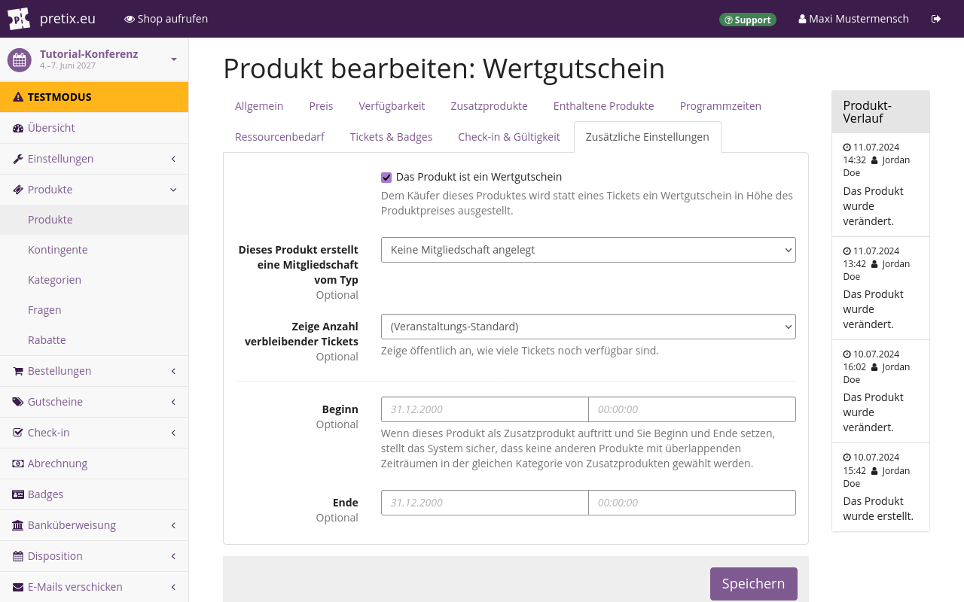Click the warning icon in TESTMODUS banner

[18, 97]
